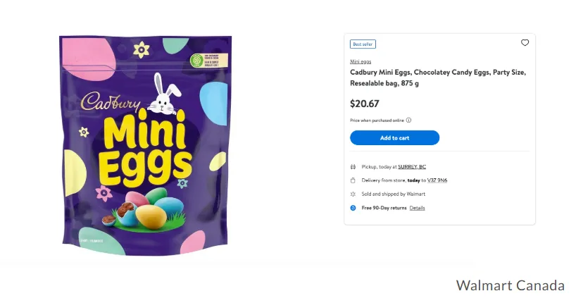The height and width of the screenshot is (303, 583).
Task: Click the Free 90-Day returns text
Action: tap(384, 208)
